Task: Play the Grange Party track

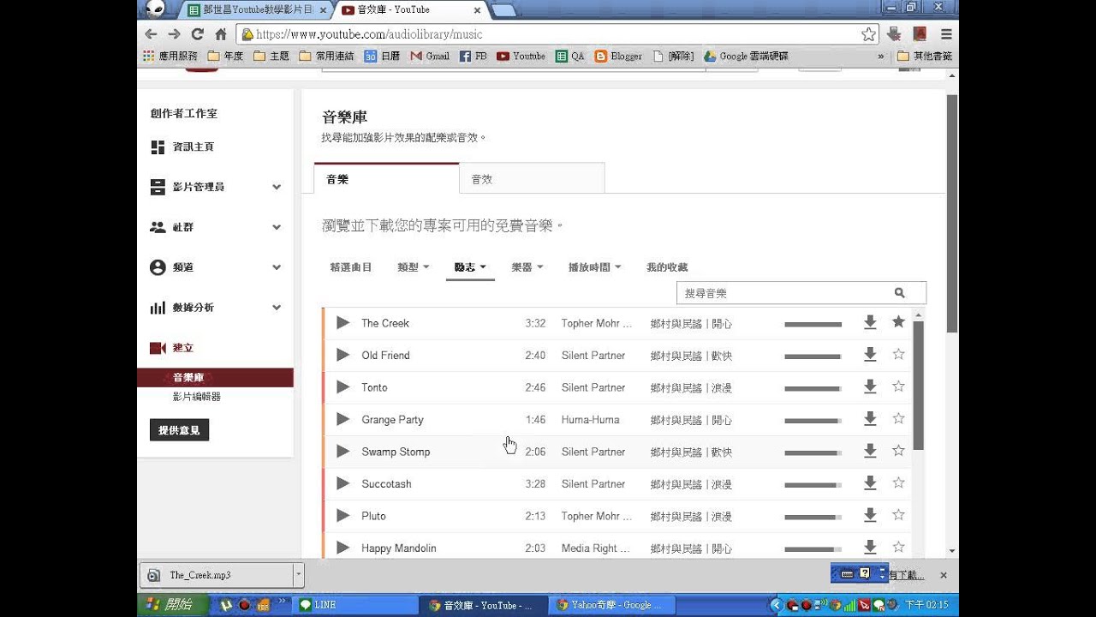Action: [342, 419]
